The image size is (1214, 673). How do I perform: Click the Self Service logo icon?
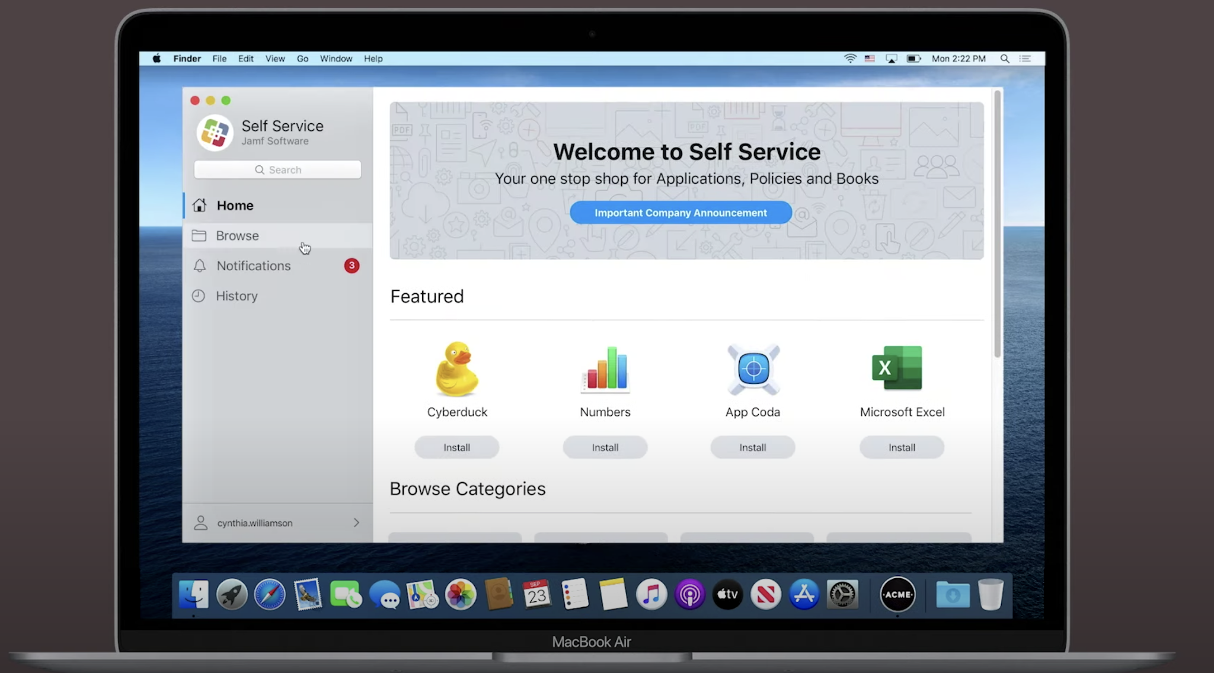click(x=215, y=133)
